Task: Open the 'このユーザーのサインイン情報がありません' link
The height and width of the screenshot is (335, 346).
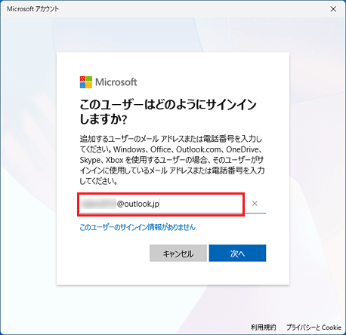Action: [137, 227]
